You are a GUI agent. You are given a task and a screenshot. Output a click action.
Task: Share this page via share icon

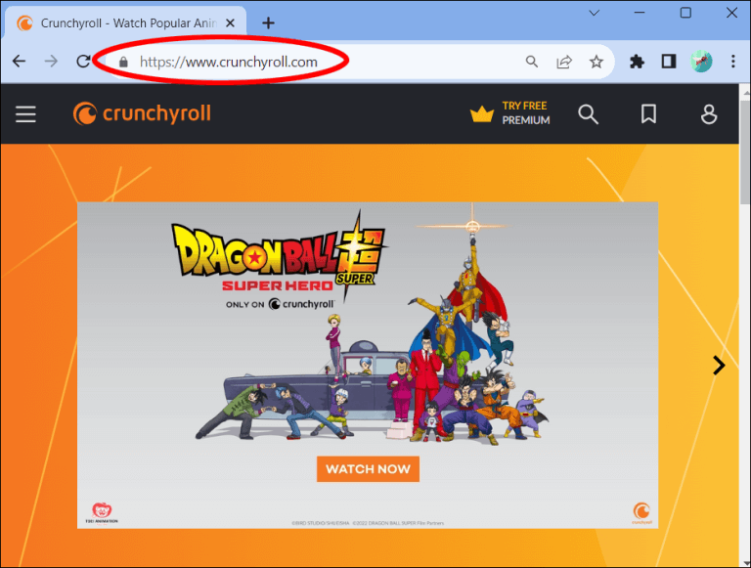(x=564, y=62)
